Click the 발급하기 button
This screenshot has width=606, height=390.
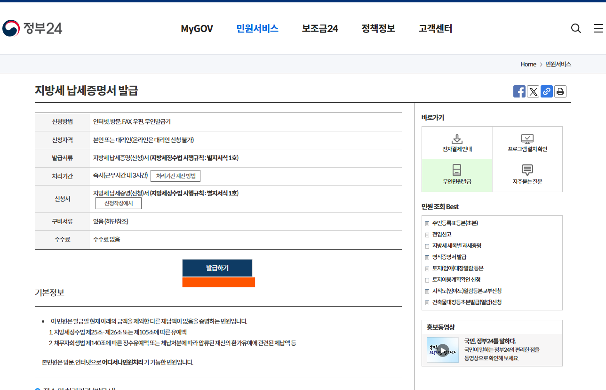click(x=217, y=268)
